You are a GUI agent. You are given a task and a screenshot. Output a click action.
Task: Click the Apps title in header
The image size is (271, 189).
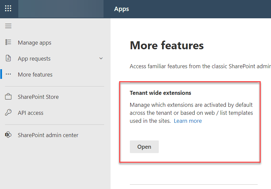coord(121,9)
